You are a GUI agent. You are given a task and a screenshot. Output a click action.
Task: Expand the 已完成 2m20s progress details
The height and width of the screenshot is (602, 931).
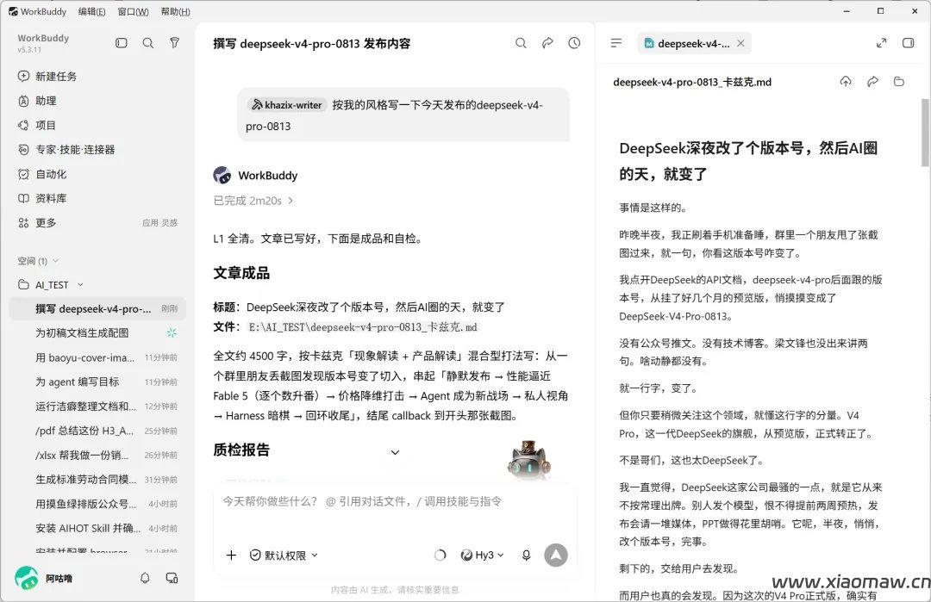(x=253, y=201)
